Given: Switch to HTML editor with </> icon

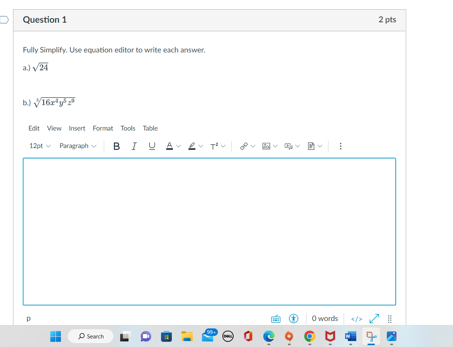Looking at the screenshot, I should click(356, 319).
